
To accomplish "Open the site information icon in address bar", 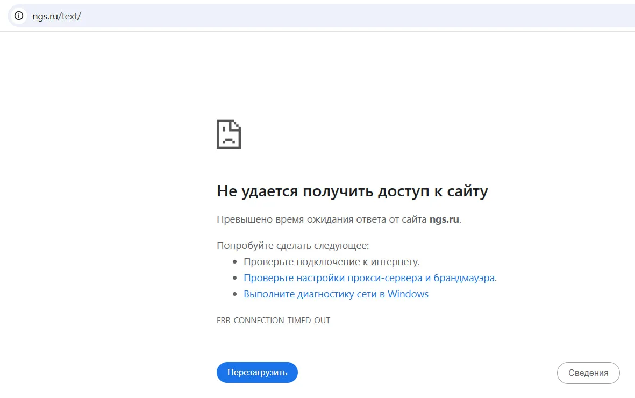I will pos(19,16).
